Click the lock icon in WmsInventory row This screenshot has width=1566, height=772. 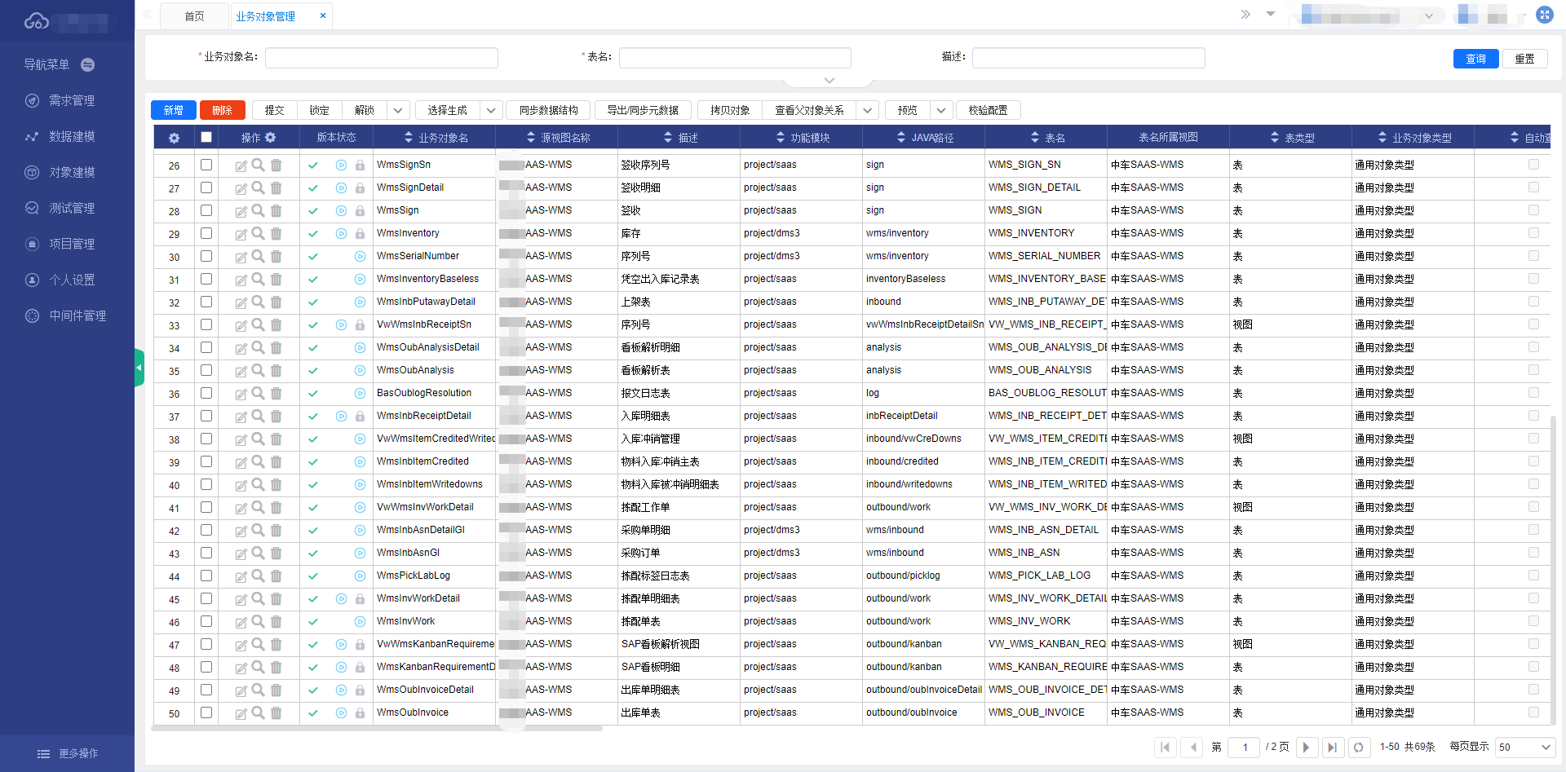click(360, 234)
